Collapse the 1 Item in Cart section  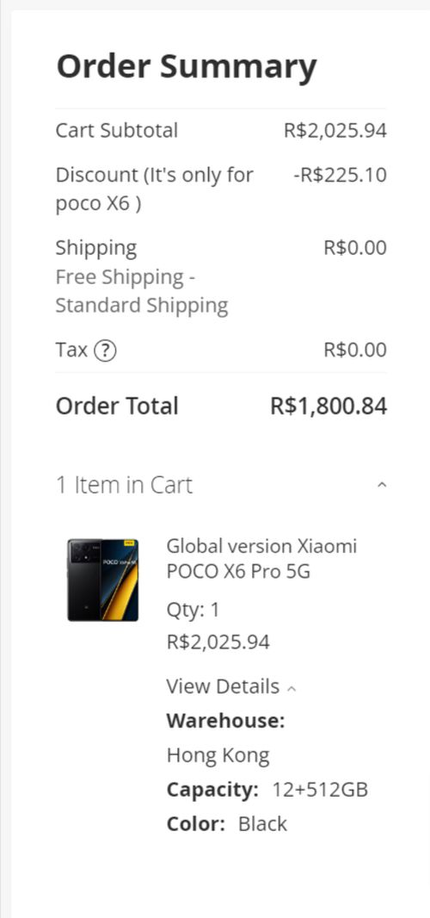tap(382, 485)
